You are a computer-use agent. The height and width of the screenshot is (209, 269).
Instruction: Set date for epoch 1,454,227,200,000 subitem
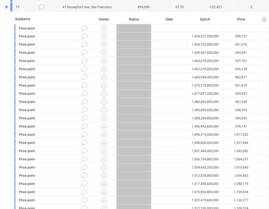(169, 36)
